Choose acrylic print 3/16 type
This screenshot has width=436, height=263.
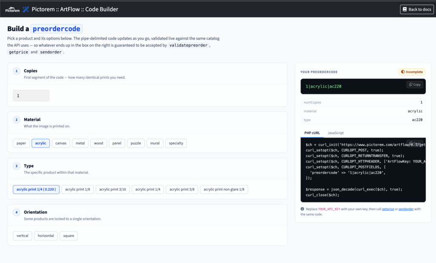[112, 189]
